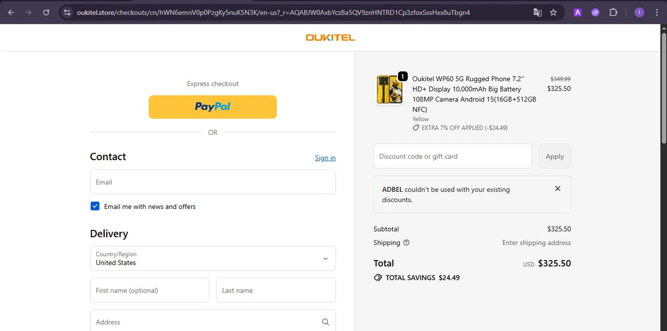Click the total savings tag icon

(x=378, y=278)
